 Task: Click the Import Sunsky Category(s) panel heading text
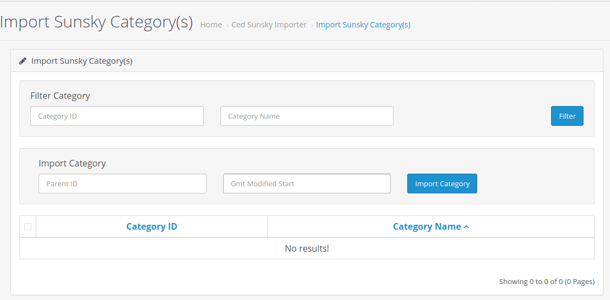tap(82, 62)
